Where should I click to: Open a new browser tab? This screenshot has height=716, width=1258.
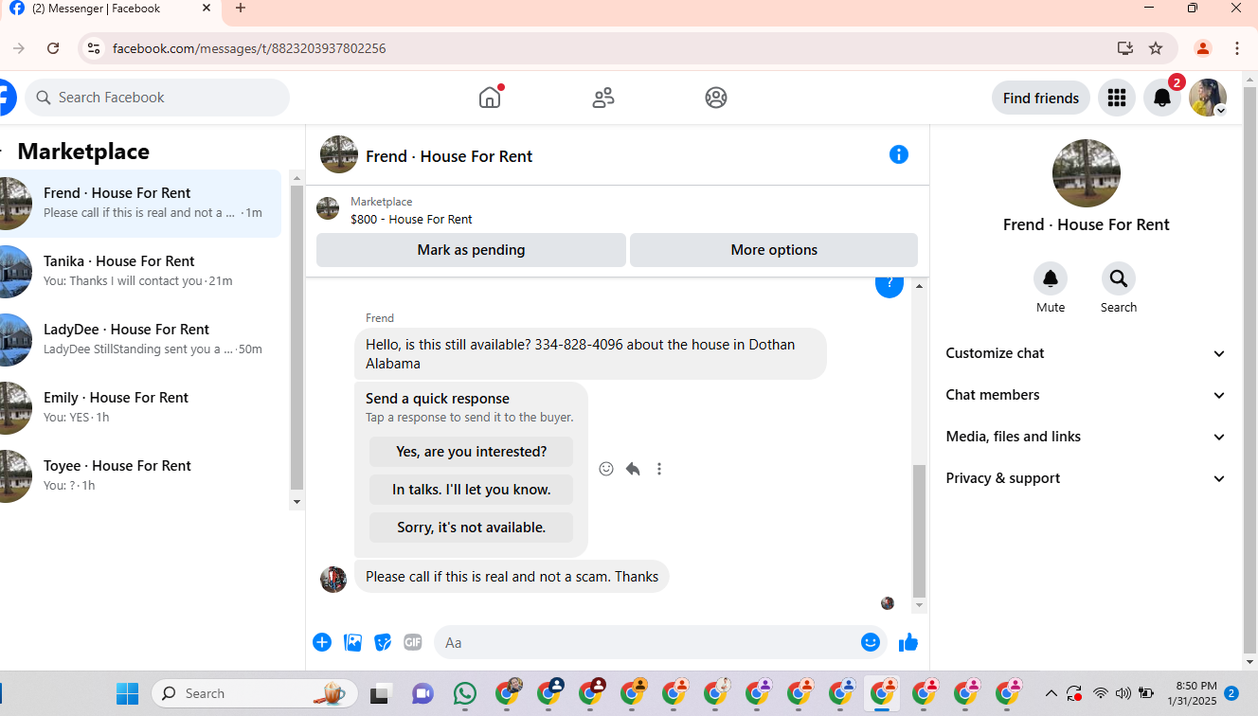pyautogui.click(x=241, y=9)
